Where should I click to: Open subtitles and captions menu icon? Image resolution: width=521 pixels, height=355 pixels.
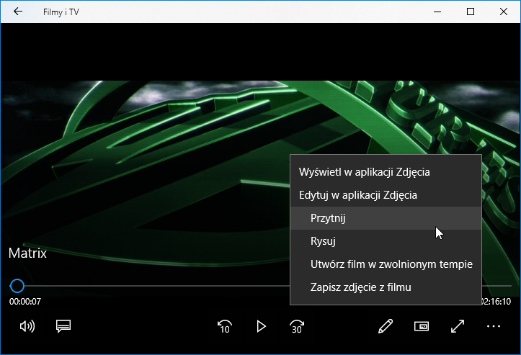point(63,326)
